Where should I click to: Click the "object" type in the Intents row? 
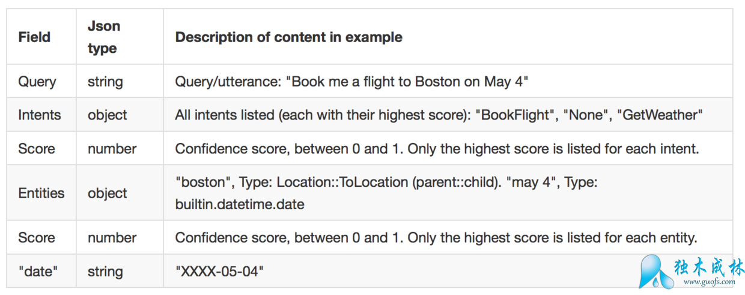tap(108, 115)
